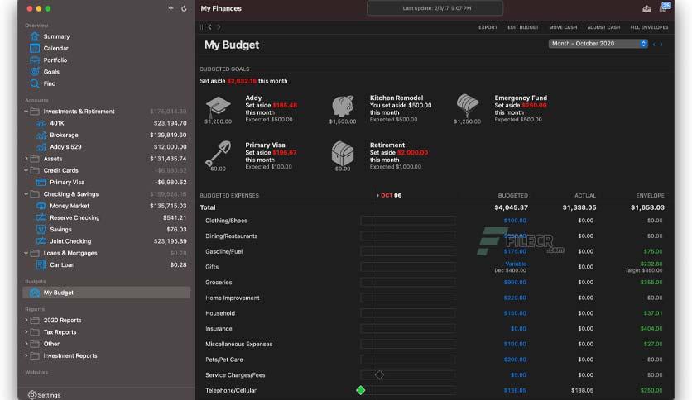Select My Budget in the sidebar

pyautogui.click(x=106, y=293)
